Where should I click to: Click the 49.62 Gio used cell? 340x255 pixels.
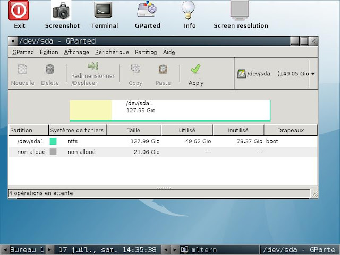click(198, 141)
